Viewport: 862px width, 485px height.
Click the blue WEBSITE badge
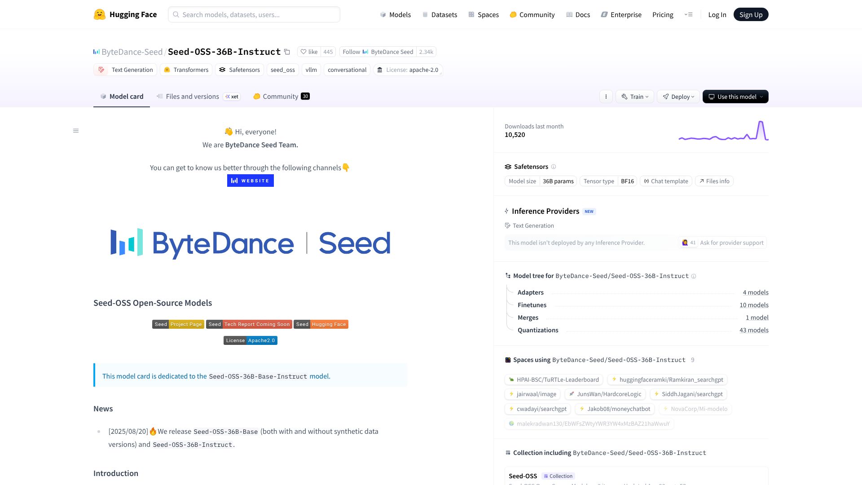click(250, 181)
